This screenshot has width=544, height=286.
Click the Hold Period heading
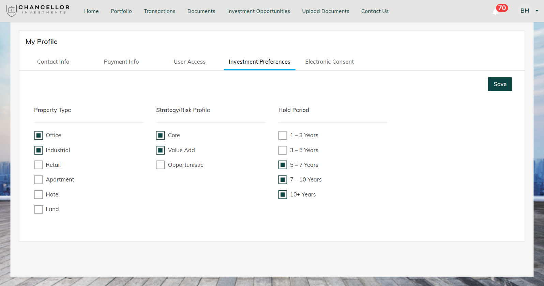[294, 110]
